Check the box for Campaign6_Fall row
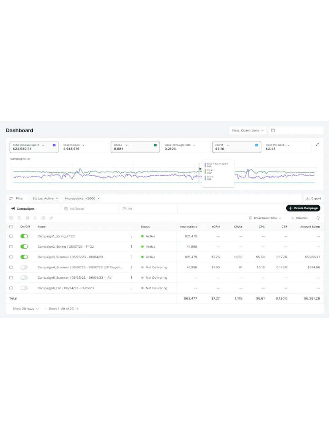This screenshot has width=329, height=439. tap(11, 288)
